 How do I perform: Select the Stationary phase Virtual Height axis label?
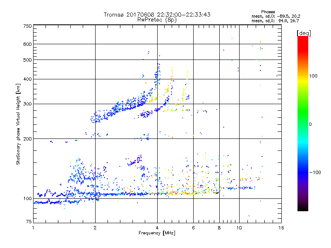[18, 124]
